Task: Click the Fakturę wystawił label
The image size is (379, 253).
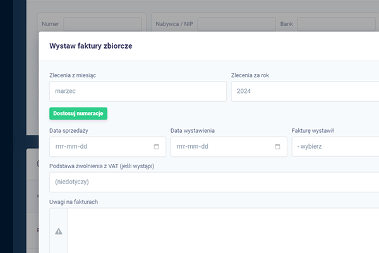Action: [313, 131]
